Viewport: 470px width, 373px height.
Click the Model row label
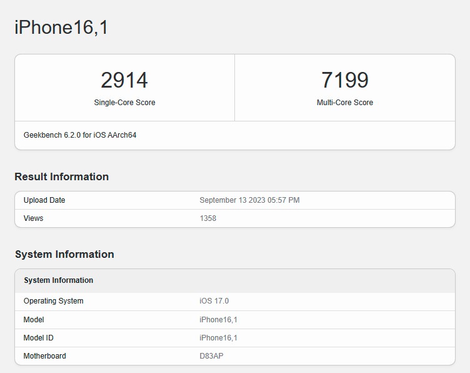[x=34, y=320]
